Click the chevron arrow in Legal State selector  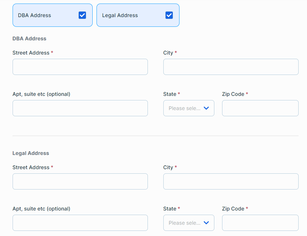tap(207, 223)
